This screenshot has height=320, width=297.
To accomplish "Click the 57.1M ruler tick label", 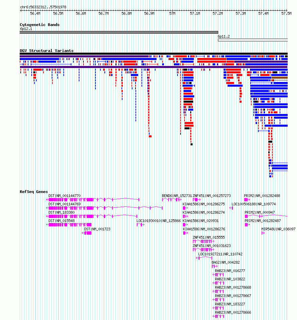I will [195, 13].
